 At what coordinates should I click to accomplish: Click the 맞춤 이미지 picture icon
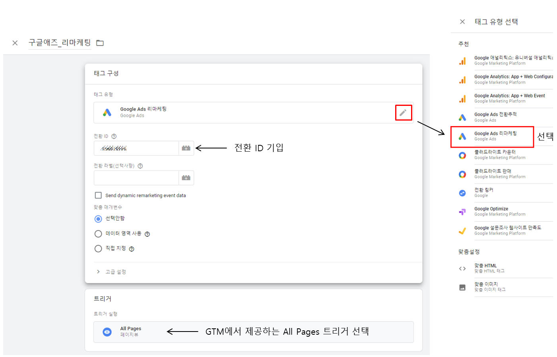(x=462, y=287)
